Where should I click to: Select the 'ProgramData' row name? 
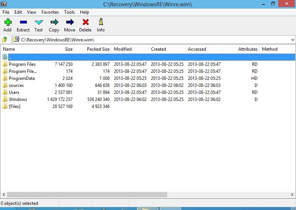click(22, 78)
